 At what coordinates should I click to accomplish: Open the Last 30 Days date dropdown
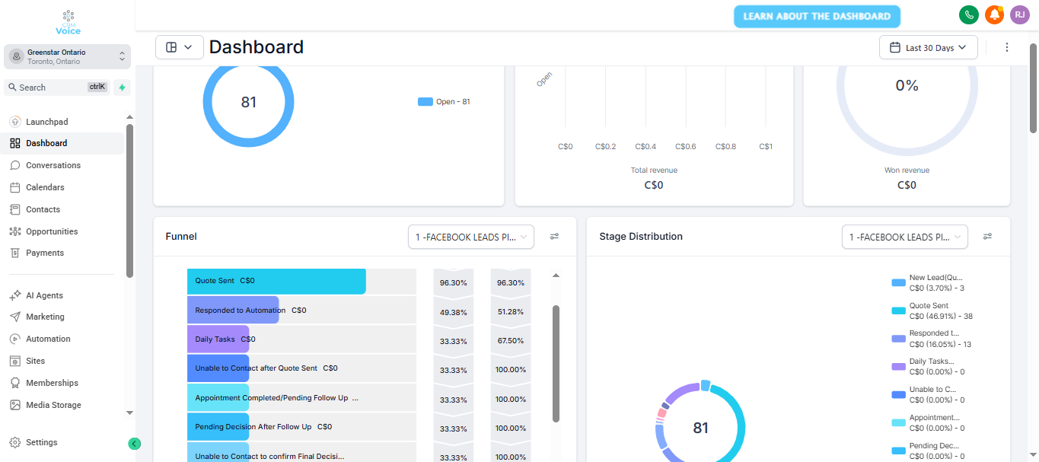[x=928, y=47]
